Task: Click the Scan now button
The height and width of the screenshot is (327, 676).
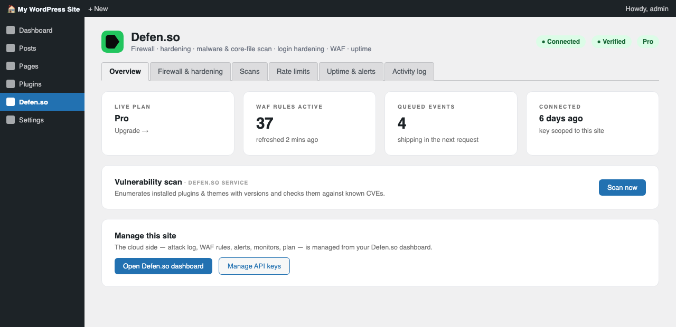Action: [x=622, y=188]
